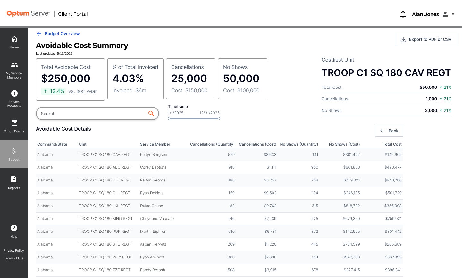The image size is (462, 278).
Task: Open My Service Members sidebar icon
Action: [x=14, y=65]
